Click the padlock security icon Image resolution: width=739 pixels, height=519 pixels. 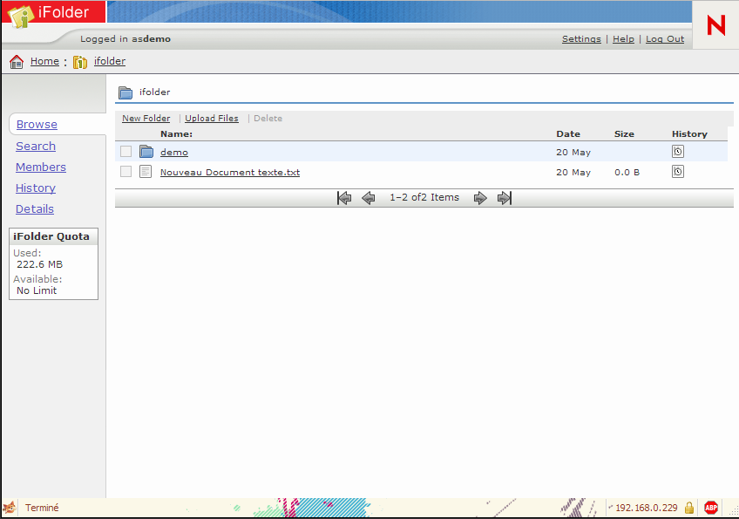click(689, 508)
